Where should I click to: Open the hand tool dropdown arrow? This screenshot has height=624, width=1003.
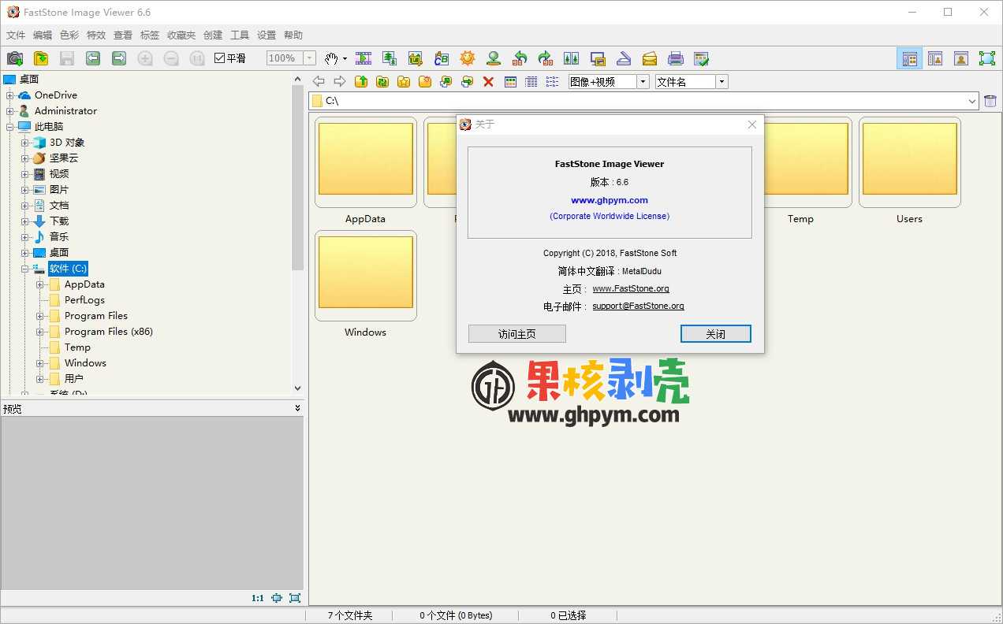(345, 58)
